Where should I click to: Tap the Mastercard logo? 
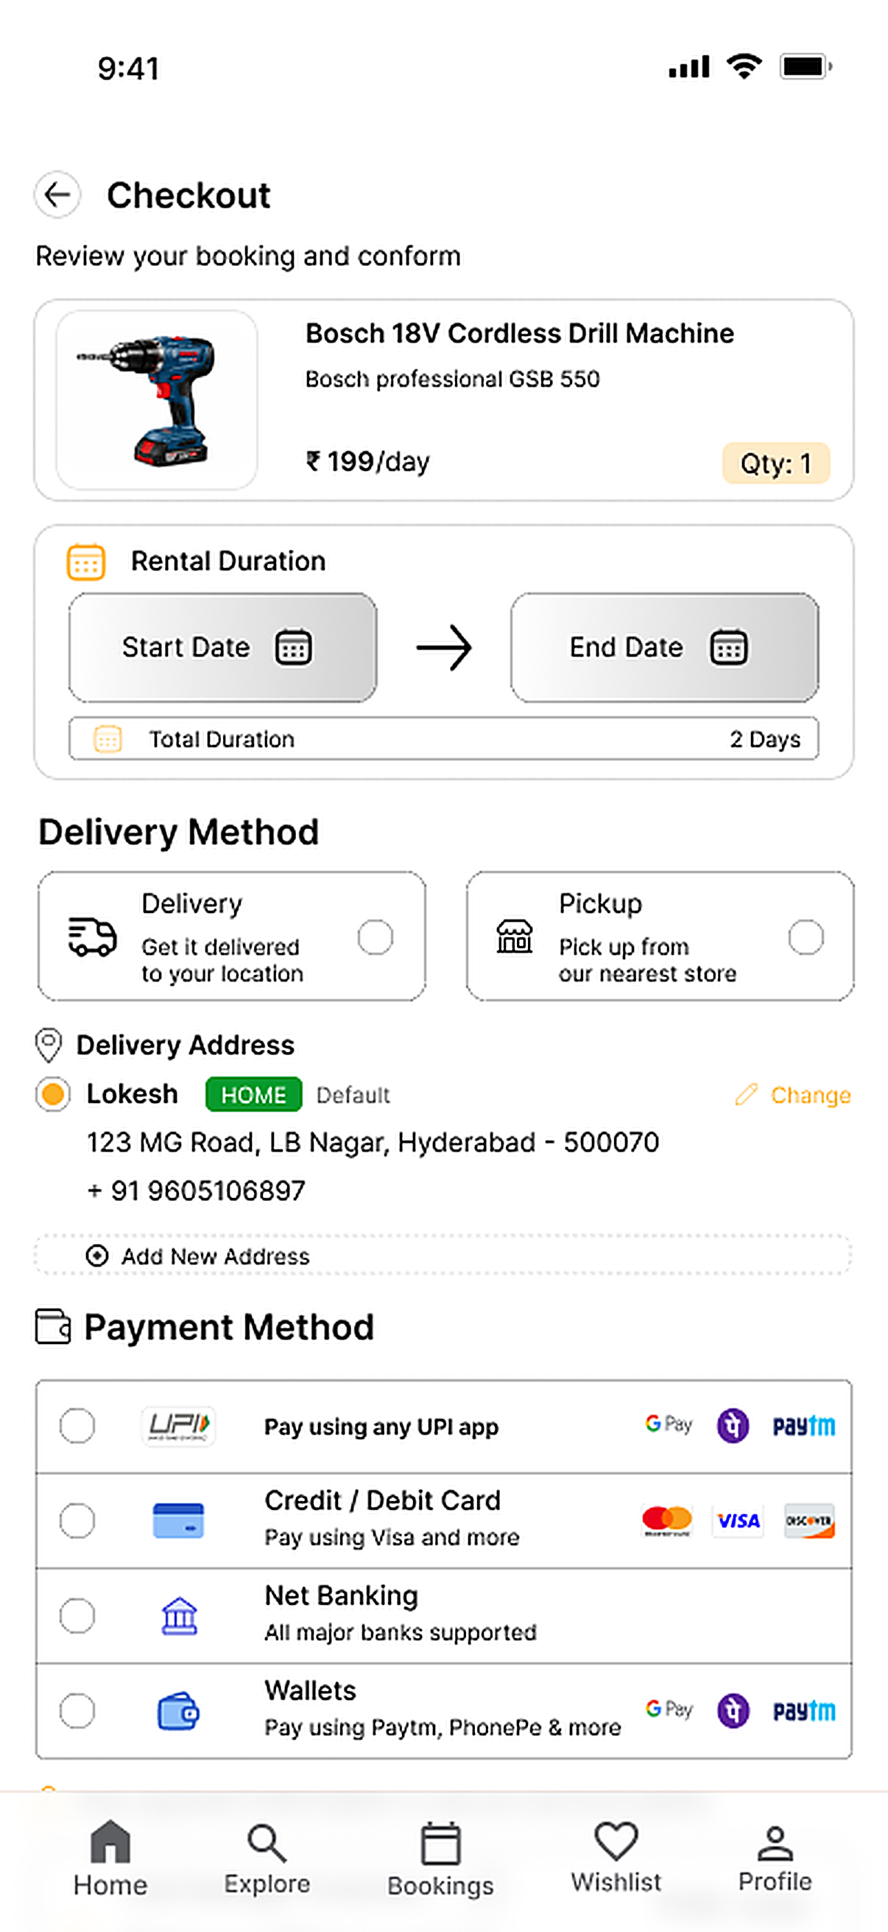pos(667,1520)
